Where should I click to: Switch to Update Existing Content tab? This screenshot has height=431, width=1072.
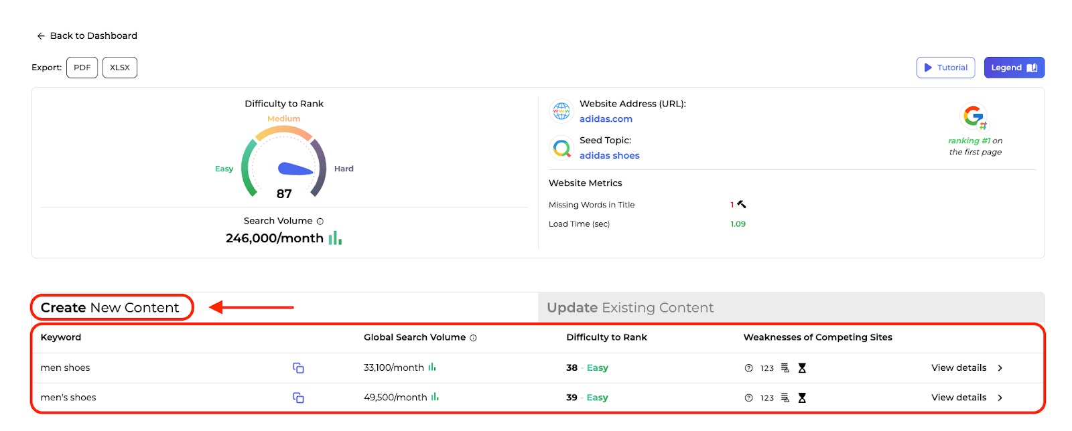791,308
